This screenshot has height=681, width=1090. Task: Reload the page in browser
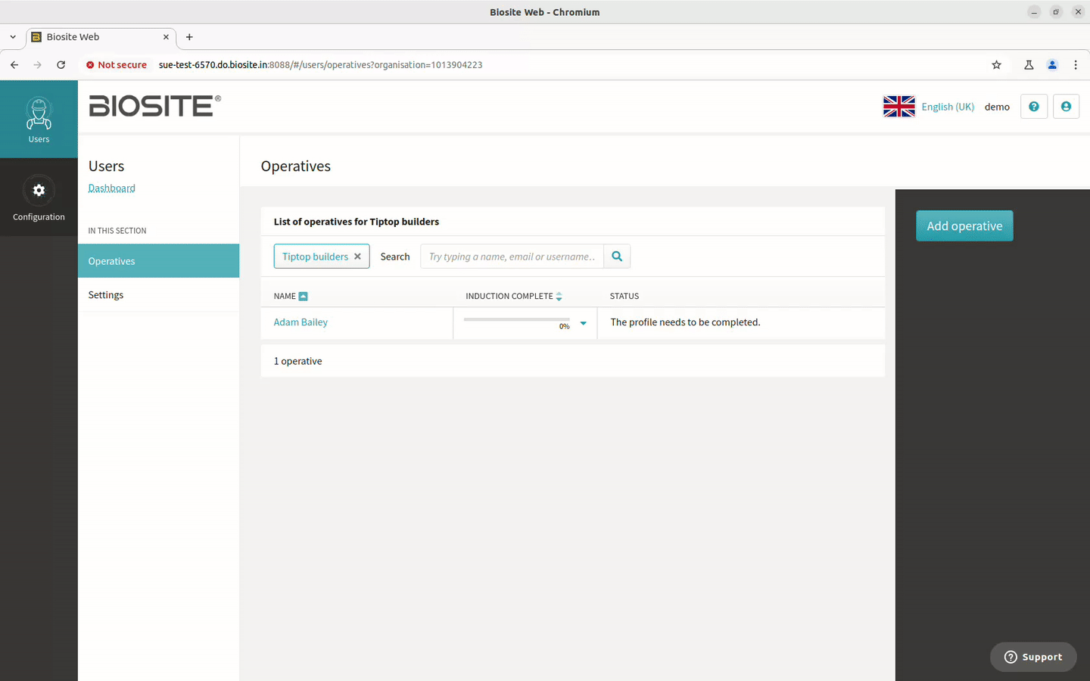click(x=61, y=65)
